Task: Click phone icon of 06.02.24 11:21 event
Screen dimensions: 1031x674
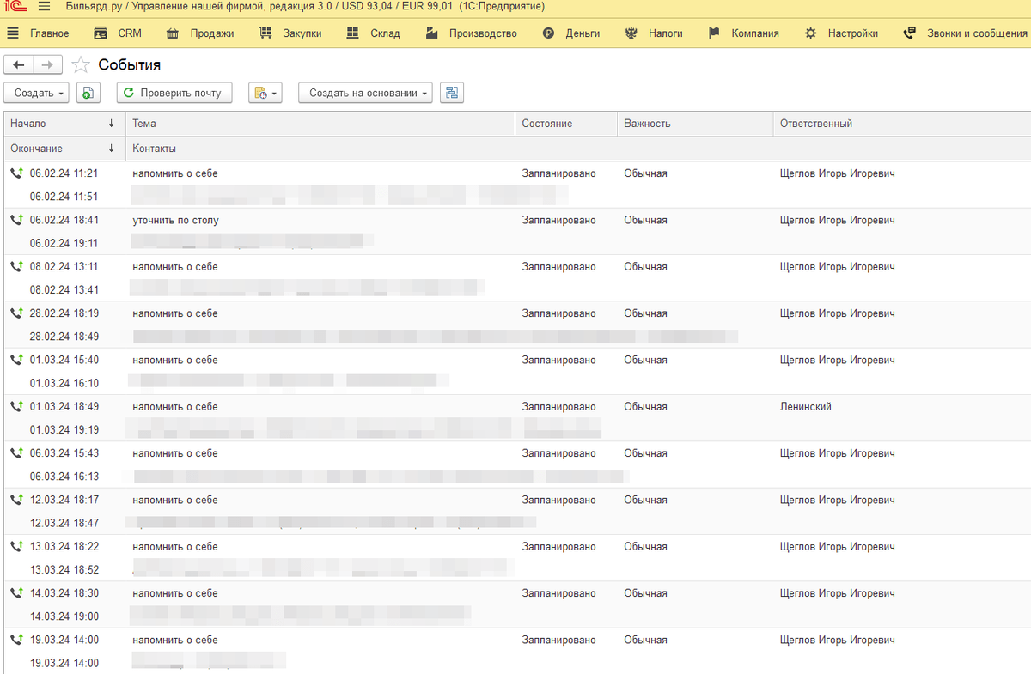Action: coord(16,173)
